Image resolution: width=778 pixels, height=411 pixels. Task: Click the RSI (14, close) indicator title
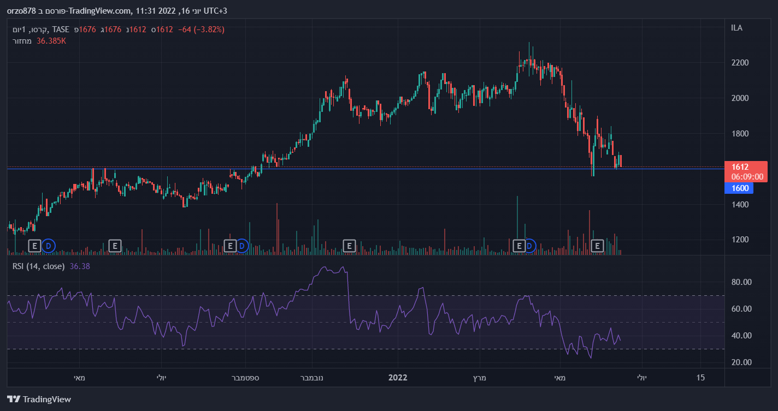tap(39, 266)
